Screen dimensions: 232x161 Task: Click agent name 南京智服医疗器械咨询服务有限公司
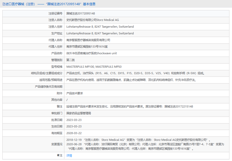[88, 40]
